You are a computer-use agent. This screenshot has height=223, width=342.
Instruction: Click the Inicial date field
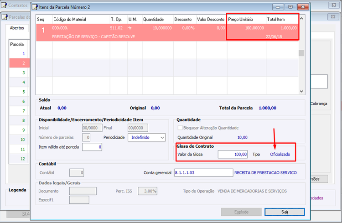pyautogui.click(x=92, y=128)
